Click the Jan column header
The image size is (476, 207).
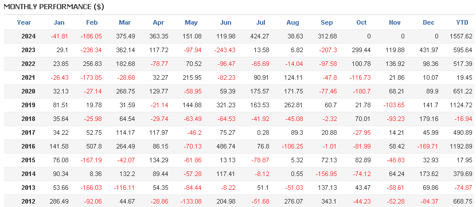point(59,22)
